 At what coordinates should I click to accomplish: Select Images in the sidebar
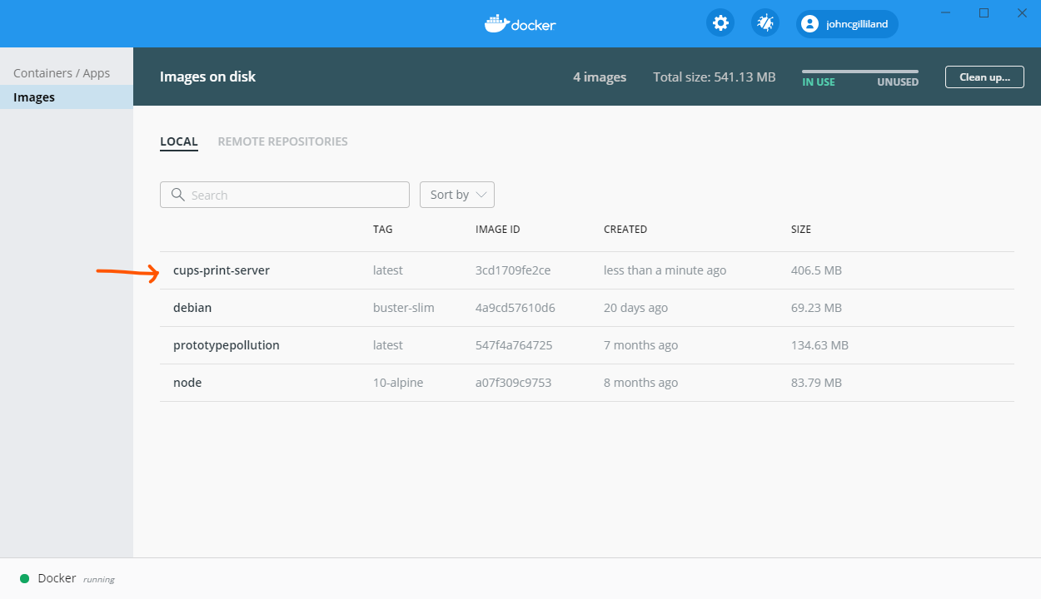(67, 97)
